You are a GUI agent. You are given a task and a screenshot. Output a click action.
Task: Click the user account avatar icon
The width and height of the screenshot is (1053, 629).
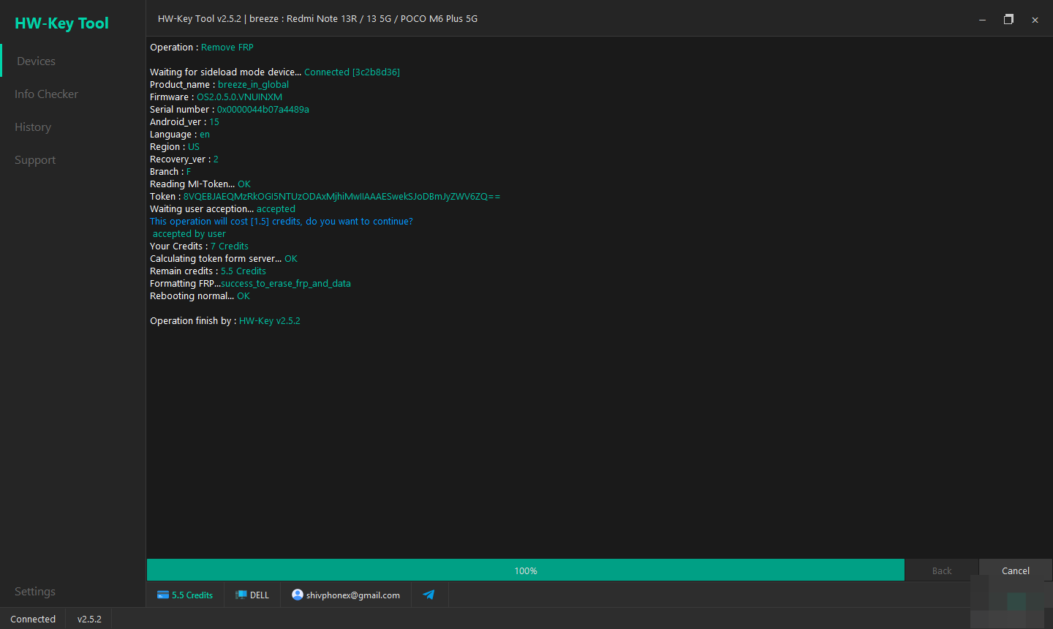pyautogui.click(x=297, y=595)
